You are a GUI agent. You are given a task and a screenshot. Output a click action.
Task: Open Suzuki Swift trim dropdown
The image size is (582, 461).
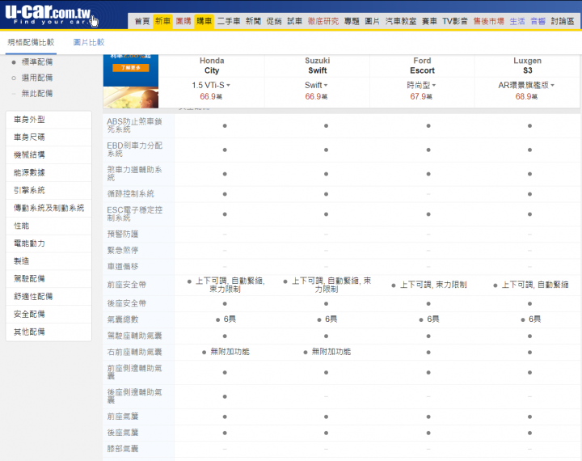coord(316,85)
